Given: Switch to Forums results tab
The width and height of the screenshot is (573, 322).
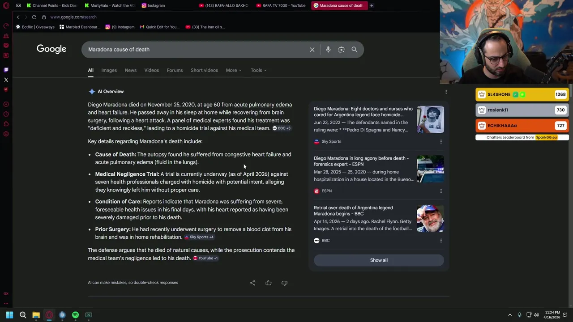Looking at the screenshot, I should (x=175, y=70).
